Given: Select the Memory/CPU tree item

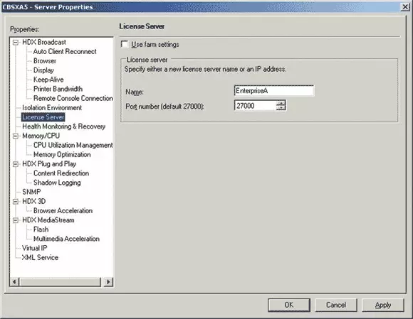Looking at the screenshot, I should pyautogui.click(x=41, y=136).
